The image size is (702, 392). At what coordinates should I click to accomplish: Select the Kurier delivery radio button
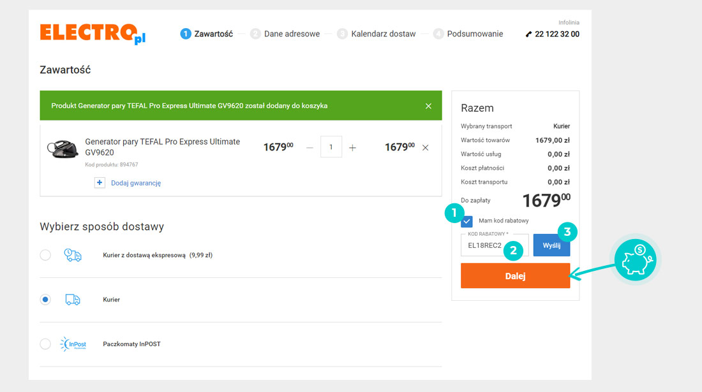[45, 300]
